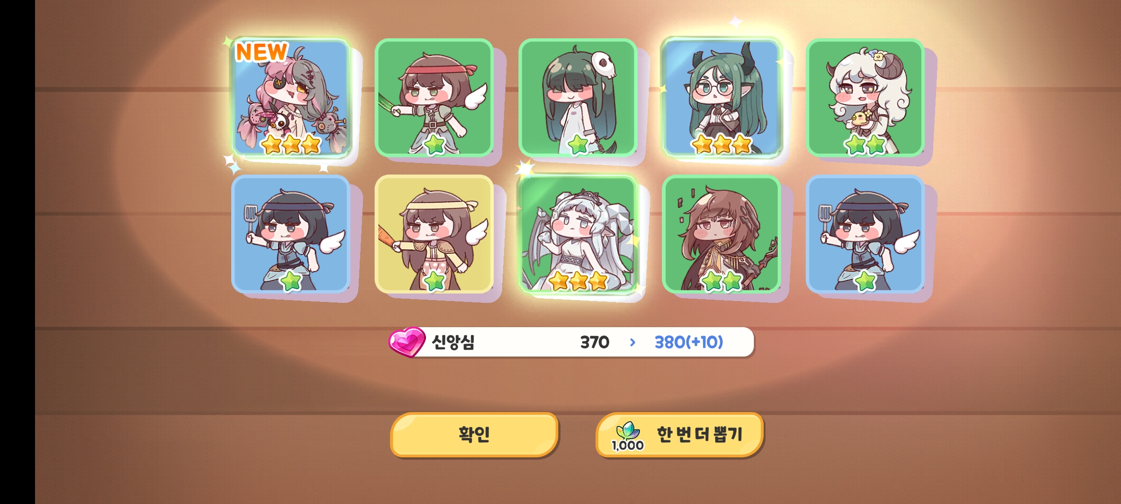Tap last spatula angel card in bottom row

click(x=865, y=234)
